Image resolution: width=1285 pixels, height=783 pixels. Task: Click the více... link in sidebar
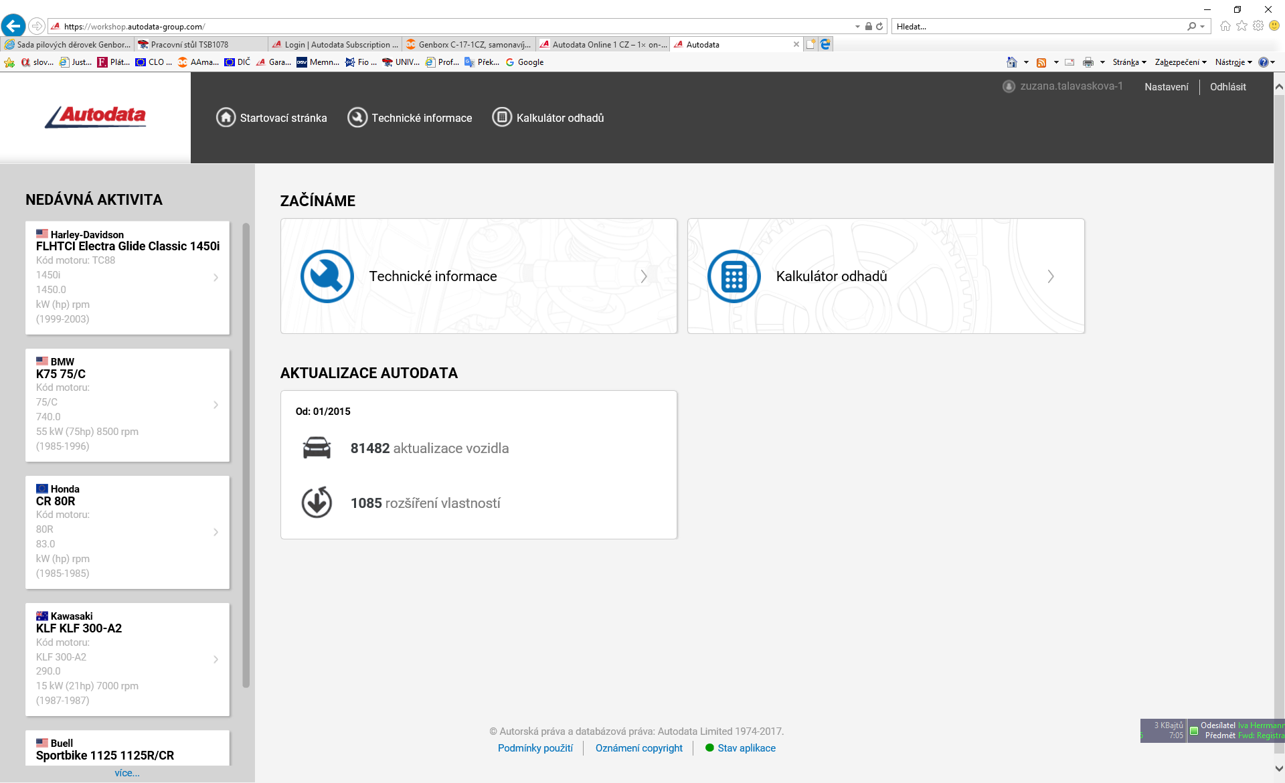click(x=127, y=773)
